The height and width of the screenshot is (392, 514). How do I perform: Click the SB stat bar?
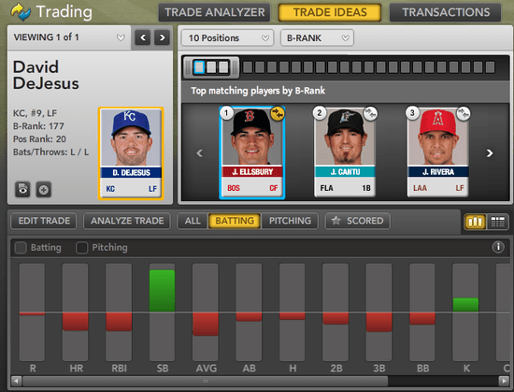162,290
